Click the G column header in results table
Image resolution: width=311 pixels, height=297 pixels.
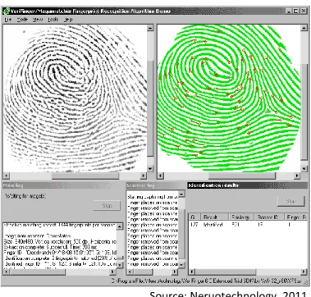(194, 217)
